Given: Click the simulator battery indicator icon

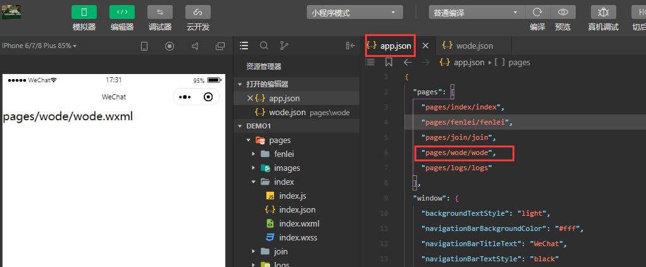Looking at the screenshot, I should click(214, 80).
